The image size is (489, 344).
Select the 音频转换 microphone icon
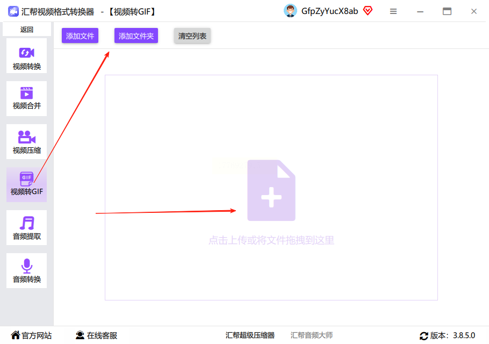[x=27, y=266]
